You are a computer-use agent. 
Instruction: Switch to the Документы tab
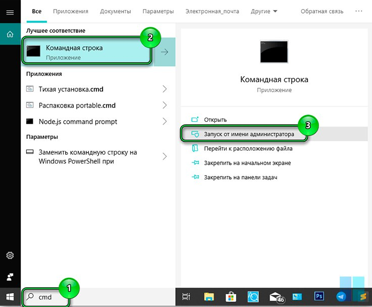coord(115,11)
